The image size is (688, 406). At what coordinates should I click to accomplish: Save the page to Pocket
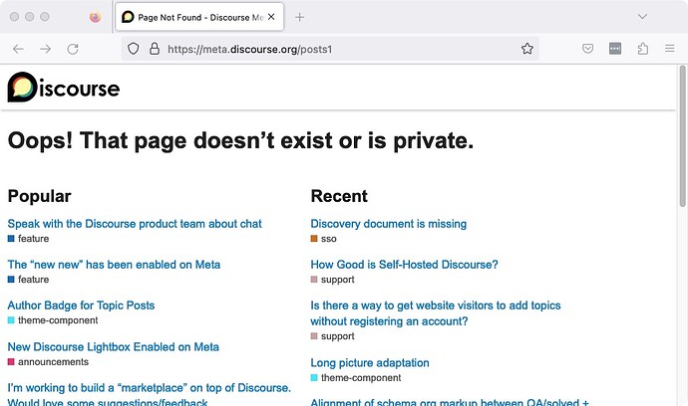coord(587,49)
